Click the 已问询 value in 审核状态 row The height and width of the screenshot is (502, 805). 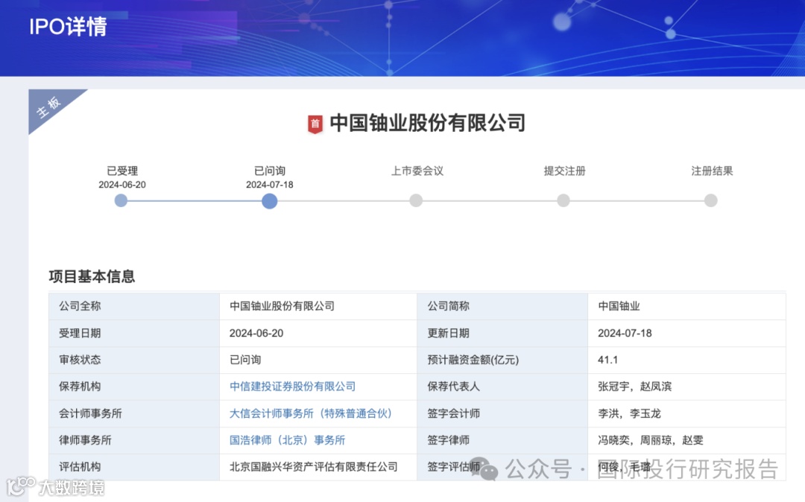[245, 360]
